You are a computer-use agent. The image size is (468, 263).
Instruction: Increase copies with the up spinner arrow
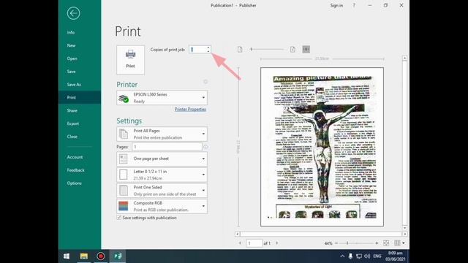point(208,47)
